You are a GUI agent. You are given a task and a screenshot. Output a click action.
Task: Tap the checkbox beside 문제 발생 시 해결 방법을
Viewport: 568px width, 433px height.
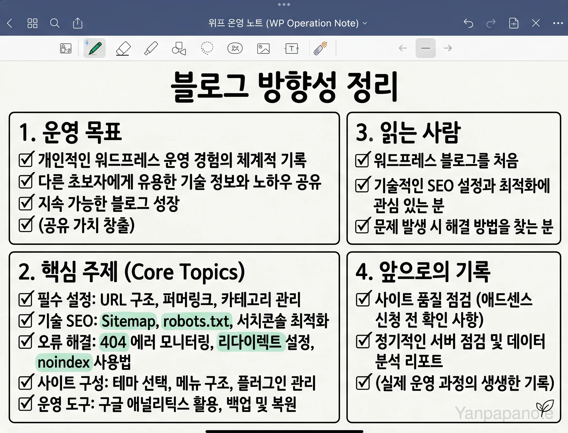click(362, 226)
